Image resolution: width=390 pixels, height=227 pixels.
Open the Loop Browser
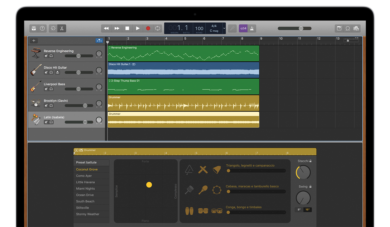347,28
